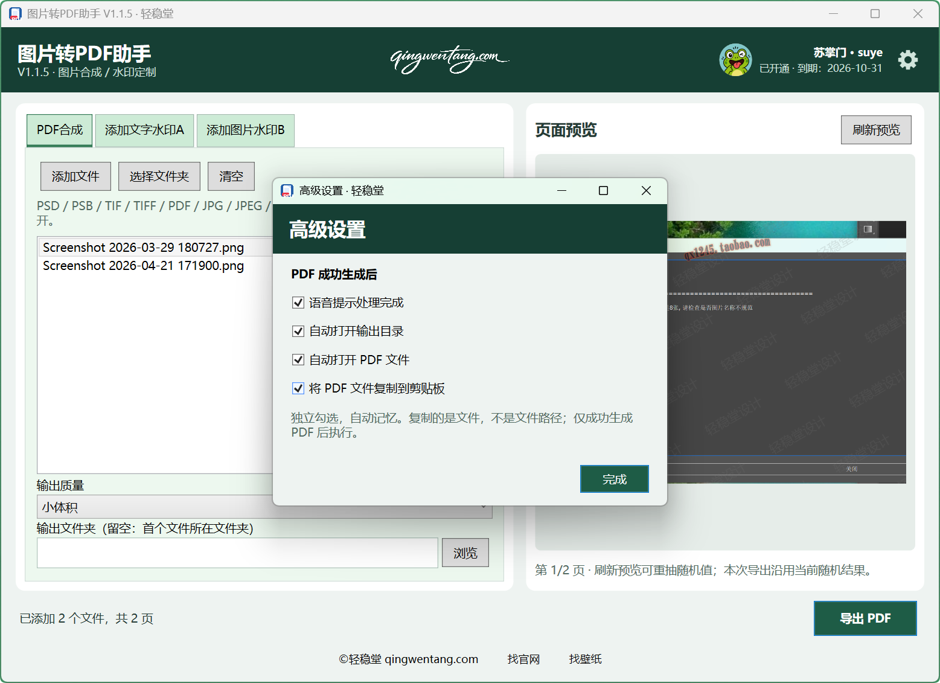Close the main 图片转PDF助手 window
This screenshot has width=940, height=683.
click(918, 13)
